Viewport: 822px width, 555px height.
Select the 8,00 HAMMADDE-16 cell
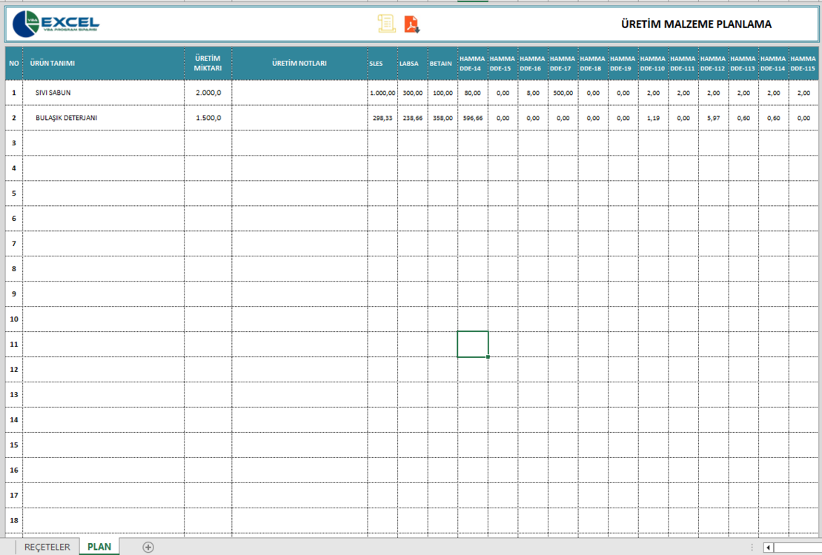click(x=533, y=93)
